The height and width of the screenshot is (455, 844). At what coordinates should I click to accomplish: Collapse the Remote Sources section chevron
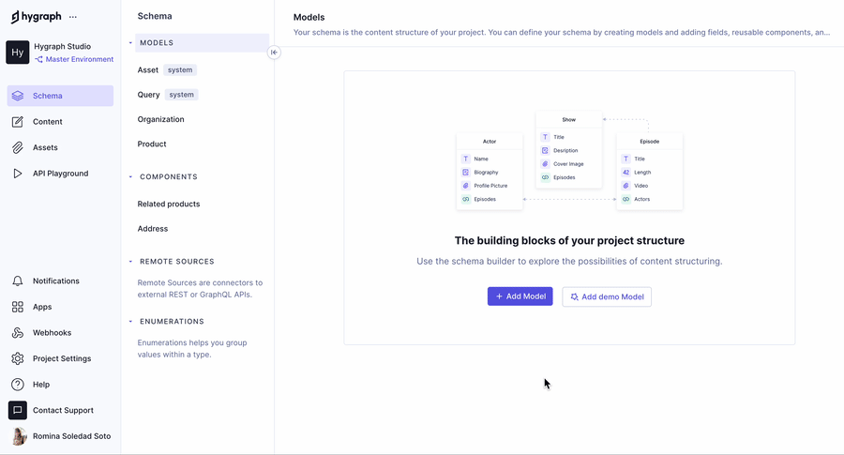click(130, 262)
